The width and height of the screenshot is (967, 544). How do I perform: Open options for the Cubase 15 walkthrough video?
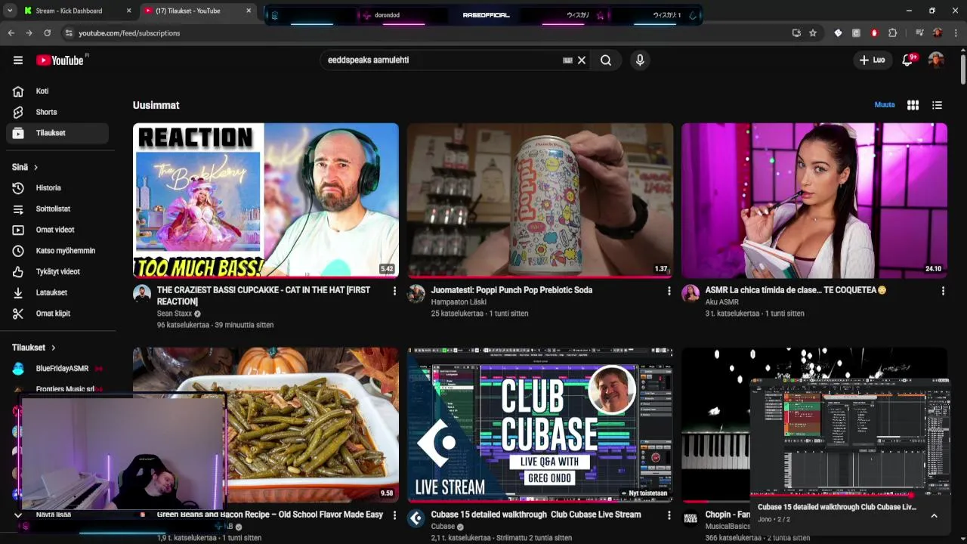[x=669, y=515]
